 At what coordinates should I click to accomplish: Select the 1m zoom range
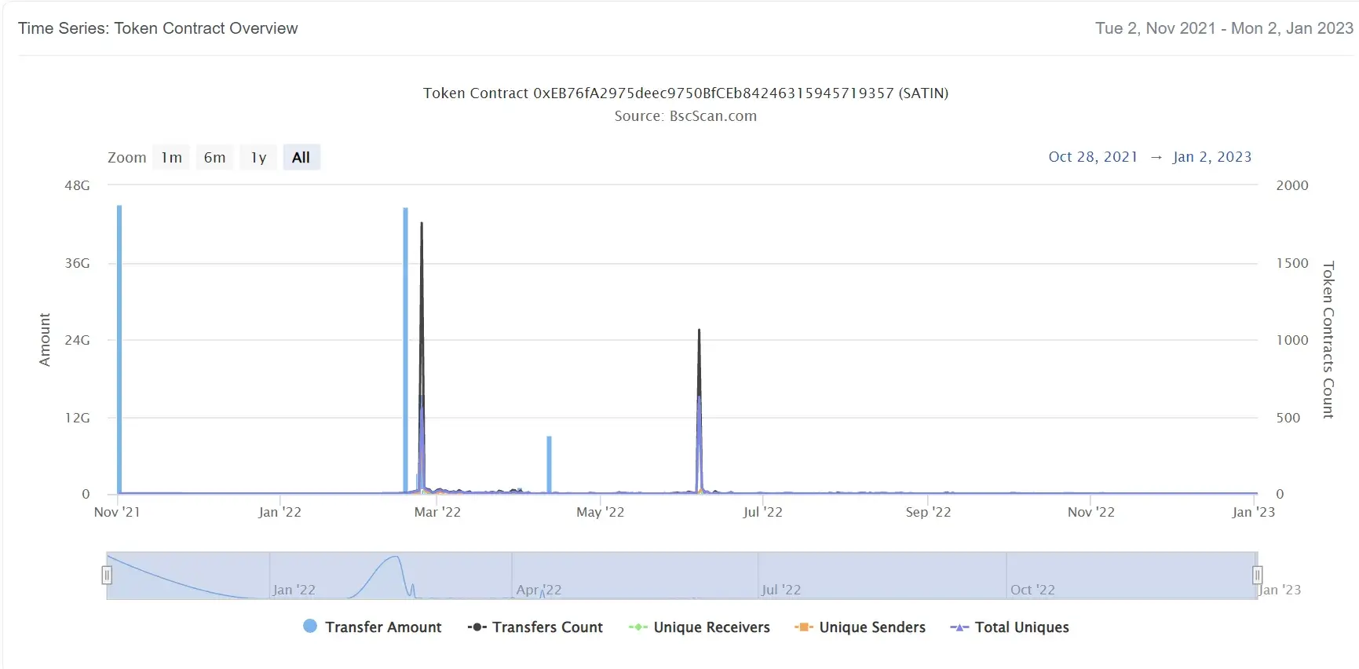coord(172,157)
